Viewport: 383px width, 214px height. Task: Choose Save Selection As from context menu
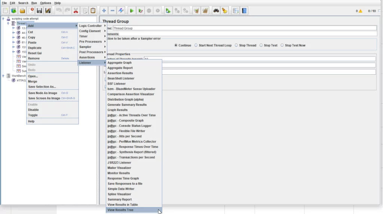pos(52,87)
